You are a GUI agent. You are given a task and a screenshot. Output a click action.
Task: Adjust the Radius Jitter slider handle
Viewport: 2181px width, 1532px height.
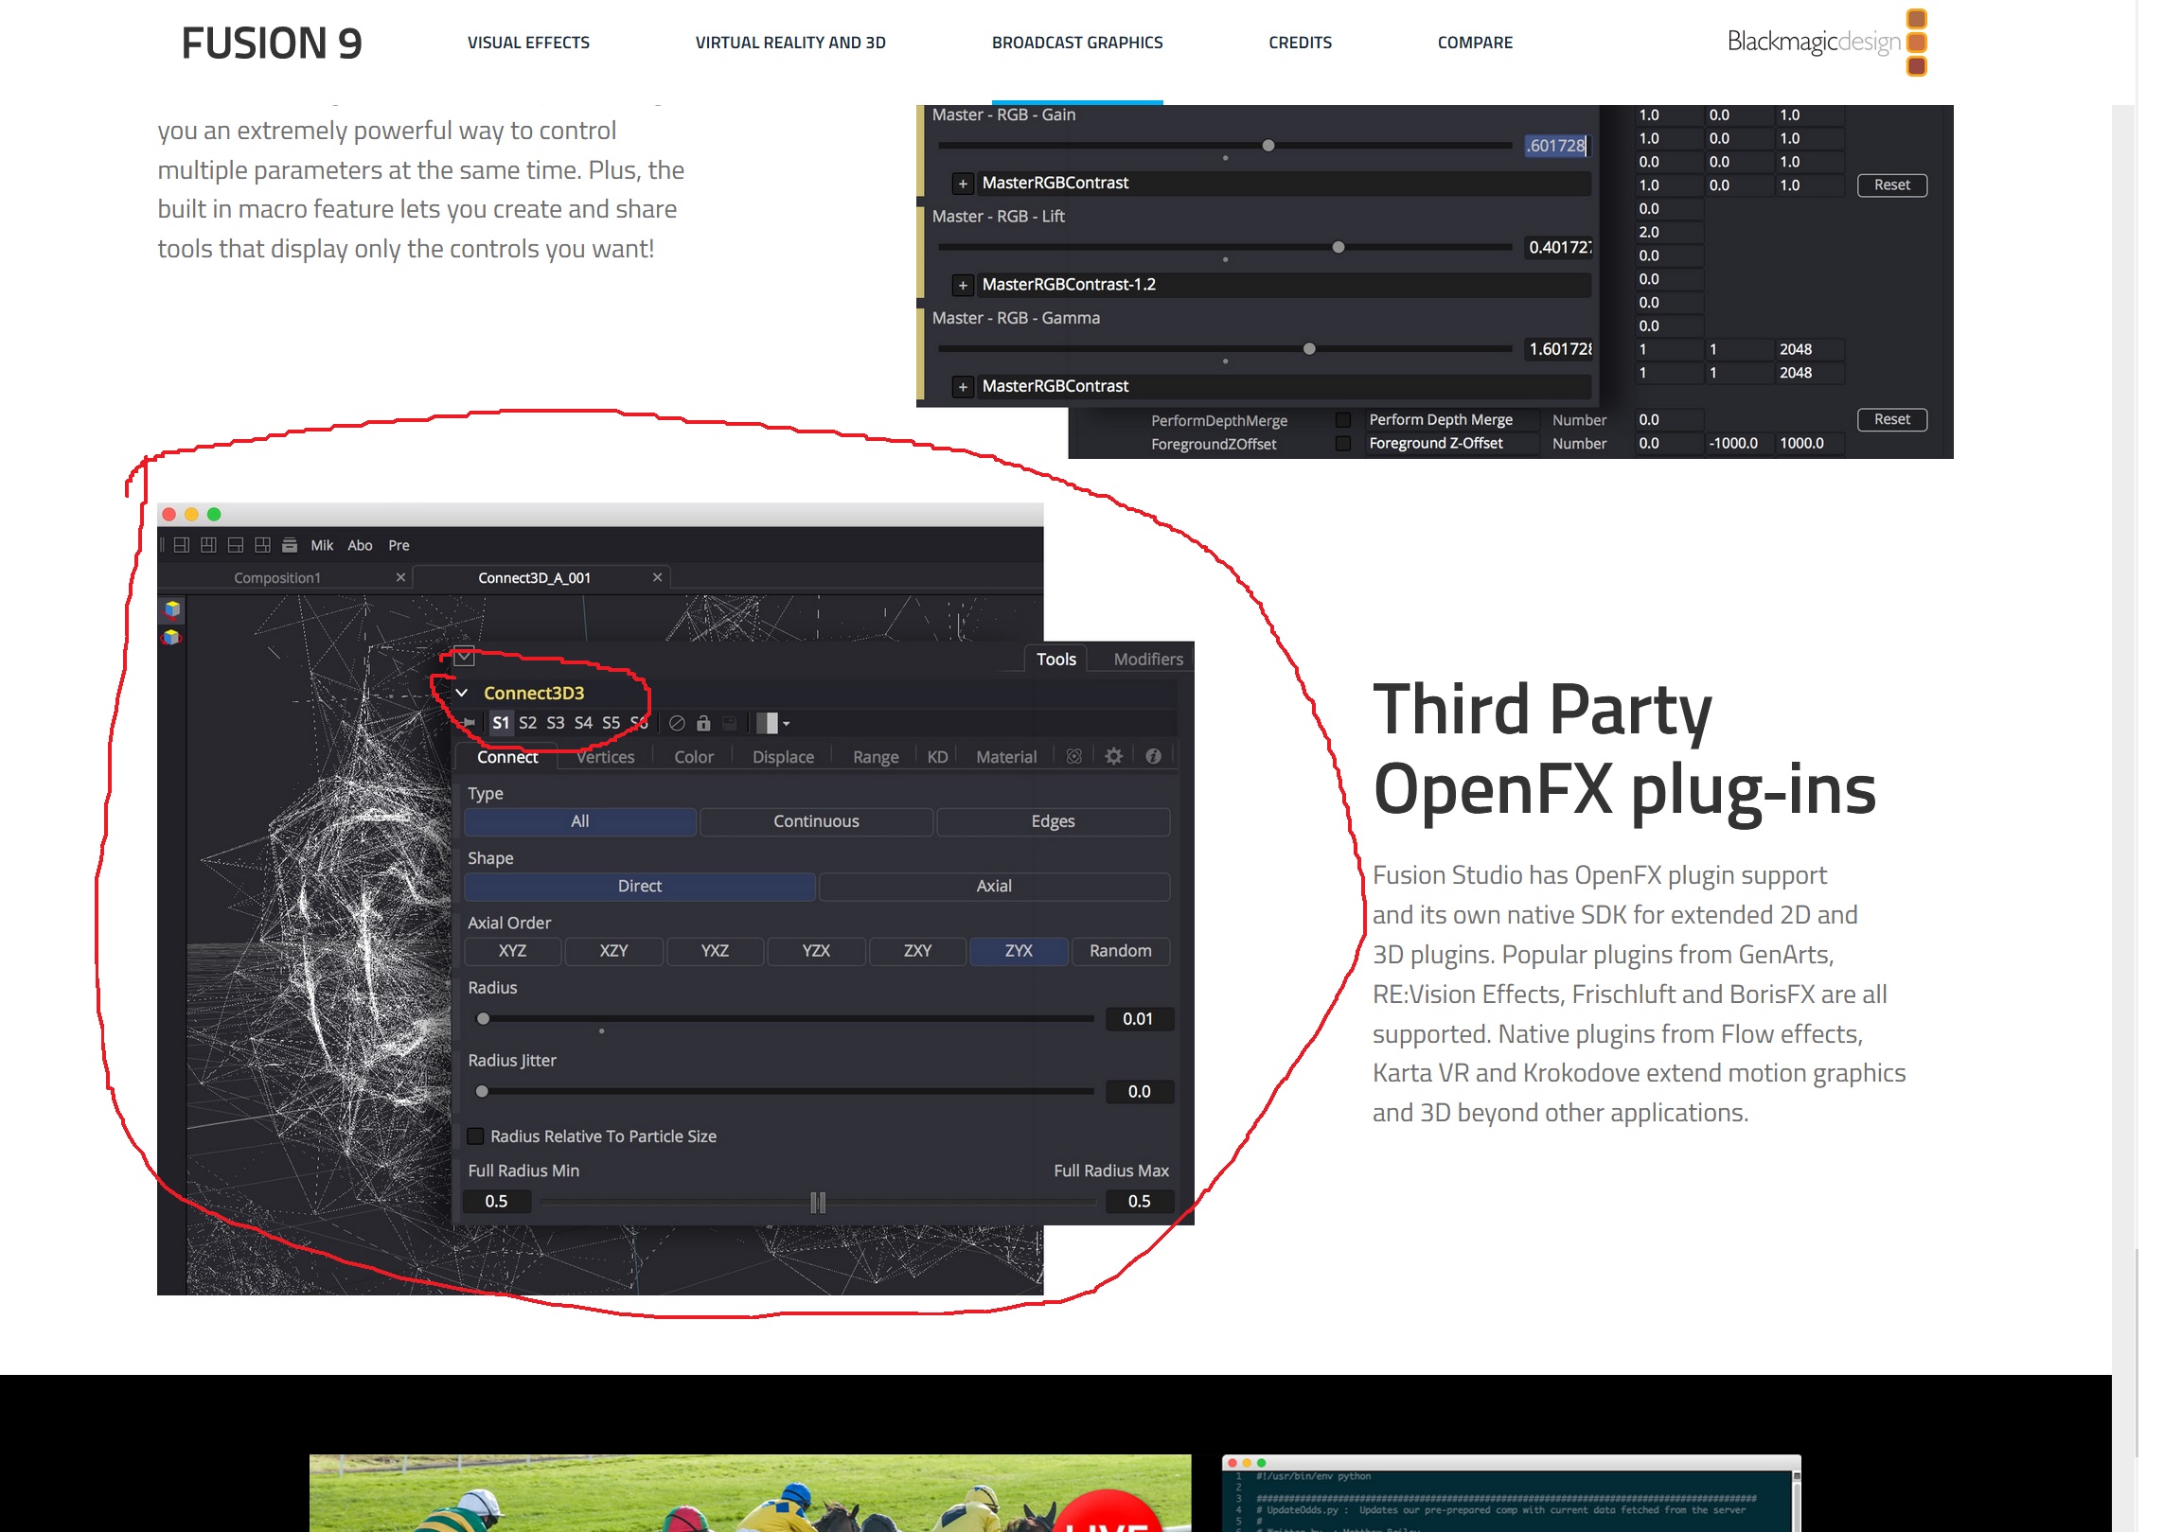483,1092
